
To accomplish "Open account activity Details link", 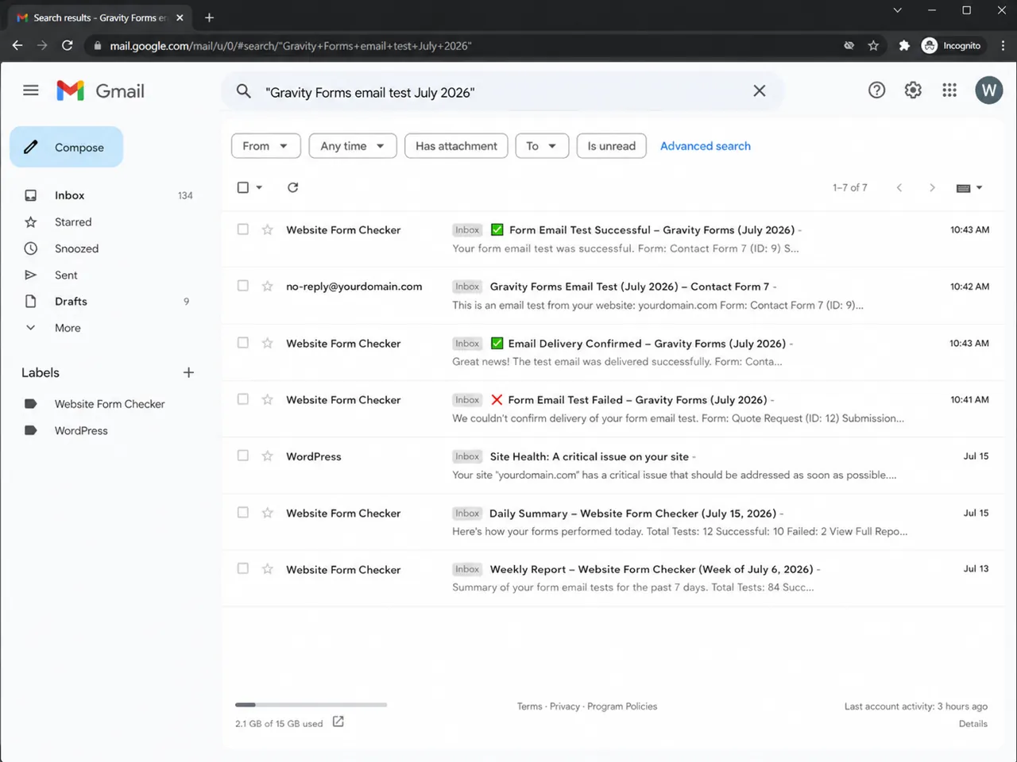I will [x=973, y=724].
